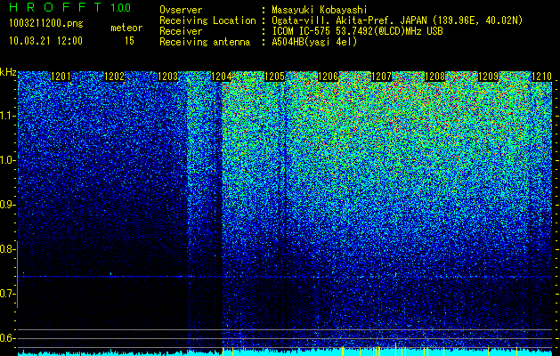Click the 1.0.0 version number
Viewport: 560px width, 356px height.
[121, 7]
